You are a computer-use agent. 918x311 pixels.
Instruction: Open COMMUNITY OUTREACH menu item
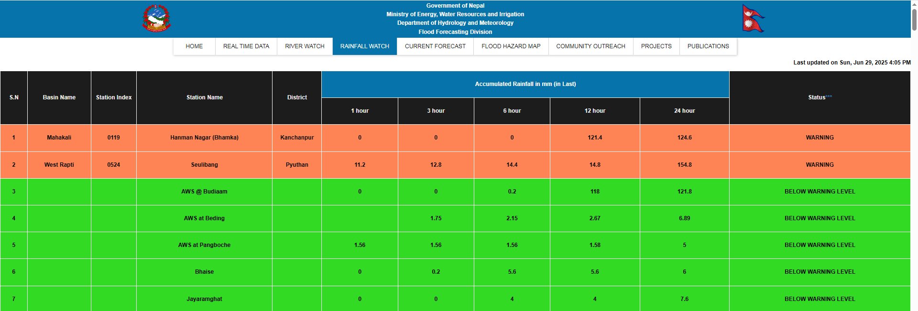point(591,46)
